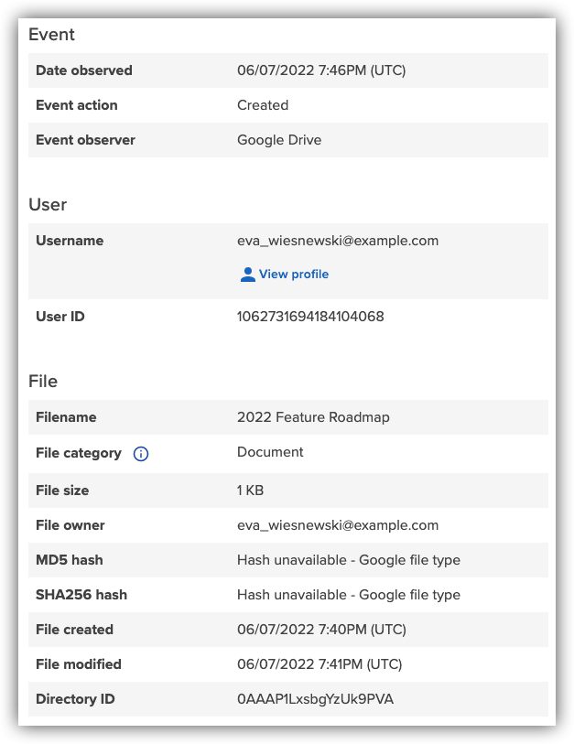Select the Directory ID 0AAAP1LxsbgYzUk9PVA
The image size is (574, 744).
click(x=315, y=698)
